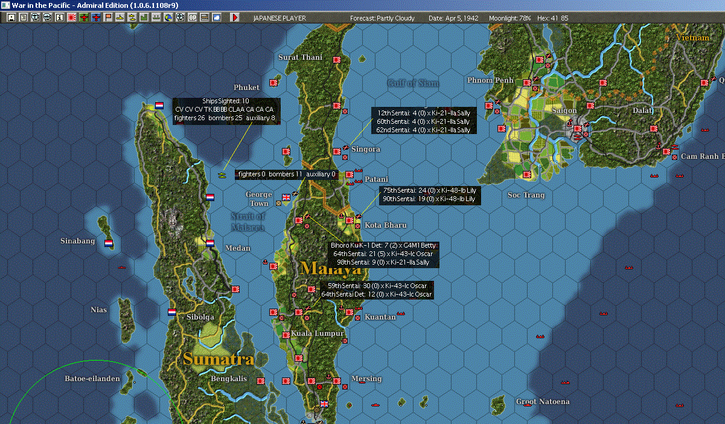725x424 pixels.
Task: Click the 'Groot Natoena' island label
Action: (543, 402)
